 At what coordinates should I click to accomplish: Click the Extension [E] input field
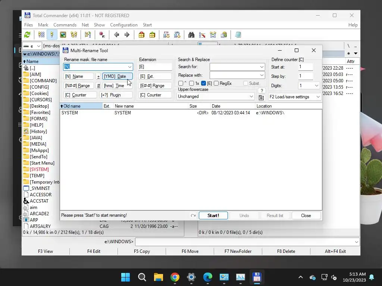[155, 67]
